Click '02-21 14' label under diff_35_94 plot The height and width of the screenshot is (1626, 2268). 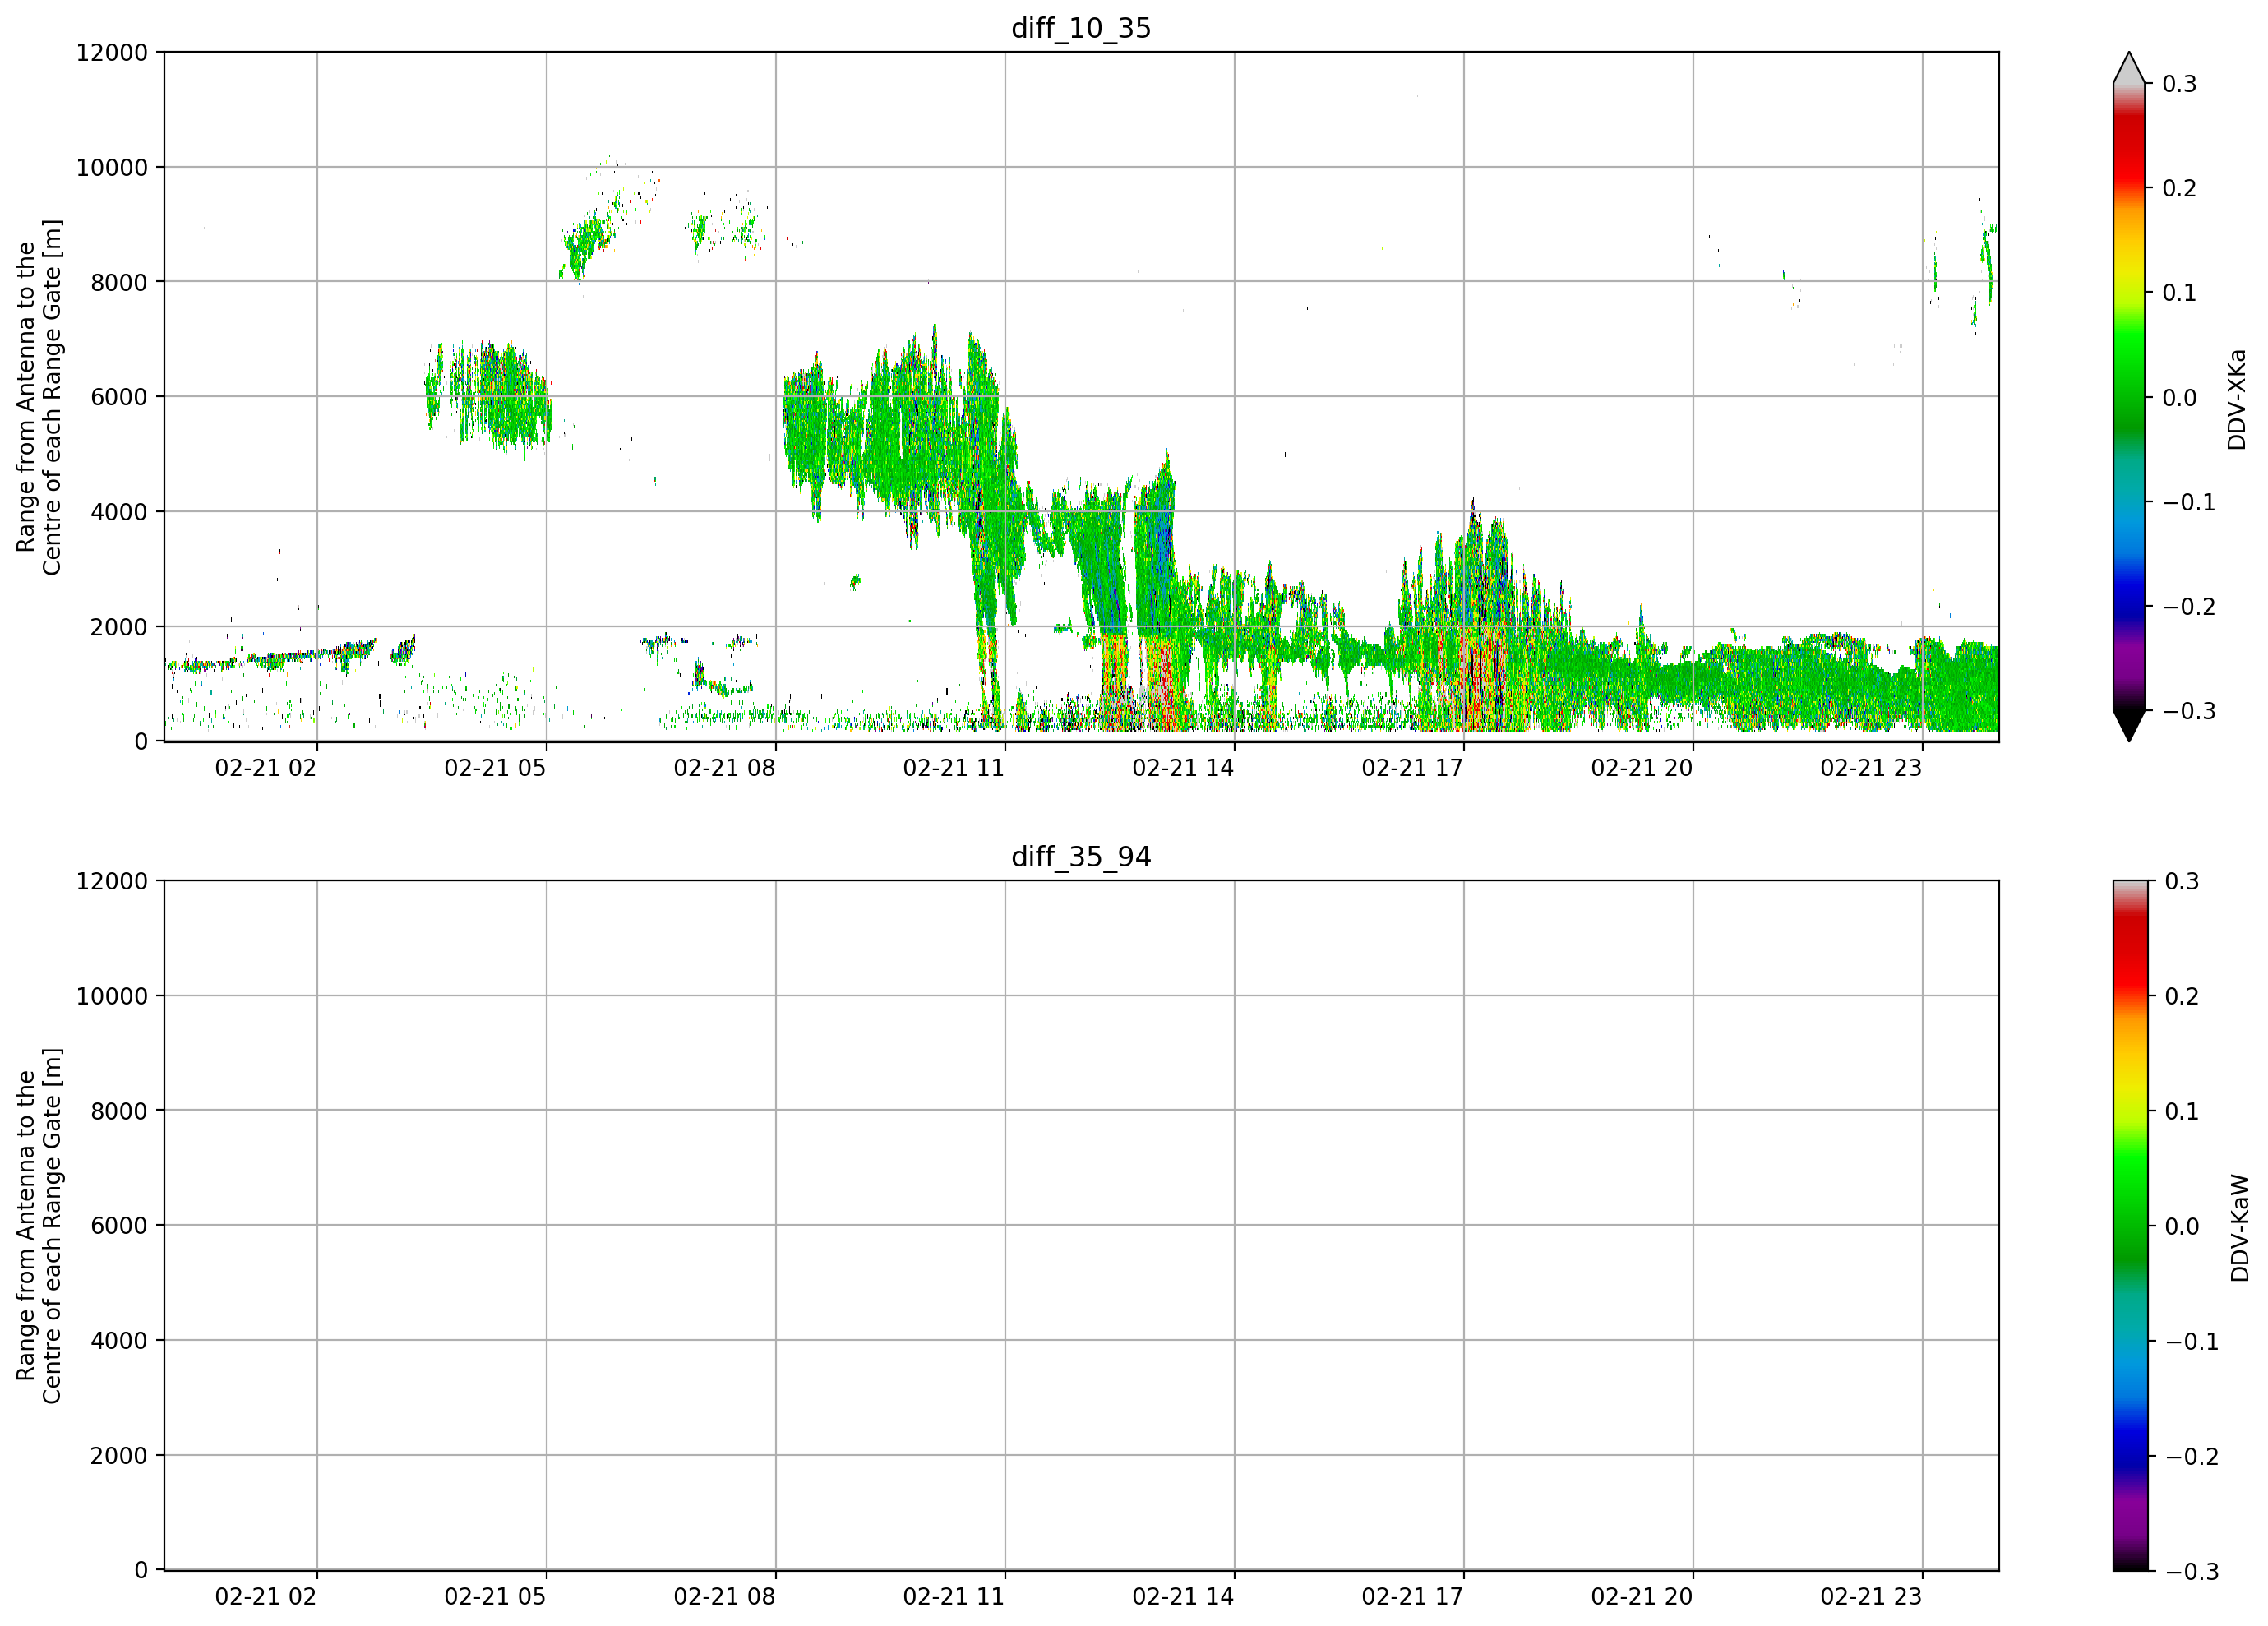1183,1597
